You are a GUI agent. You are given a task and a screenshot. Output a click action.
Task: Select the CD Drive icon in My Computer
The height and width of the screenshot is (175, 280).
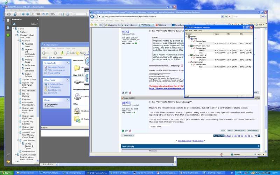coord(77,97)
